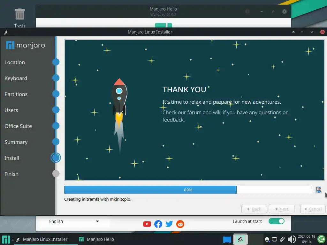The height and width of the screenshot is (245, 327).
Task: Select the Summary step in sidebar
Action: [16, 142]
